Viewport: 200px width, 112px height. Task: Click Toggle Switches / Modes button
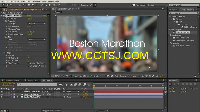pos(52,111)
